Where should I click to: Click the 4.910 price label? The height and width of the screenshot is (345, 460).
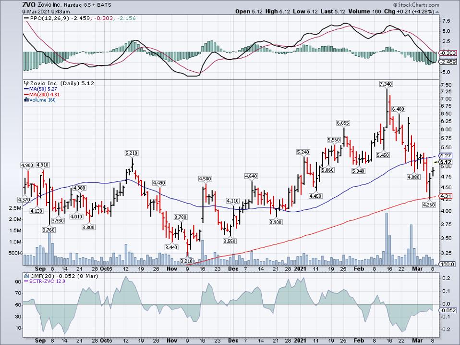point(43,166)
